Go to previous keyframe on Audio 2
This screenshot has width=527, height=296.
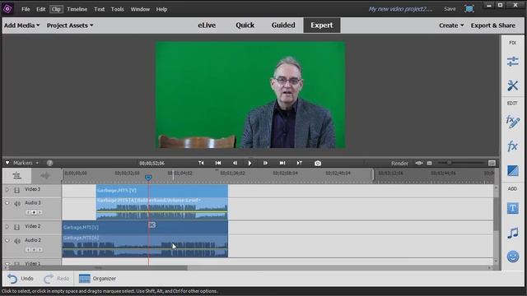pos(28,250)
